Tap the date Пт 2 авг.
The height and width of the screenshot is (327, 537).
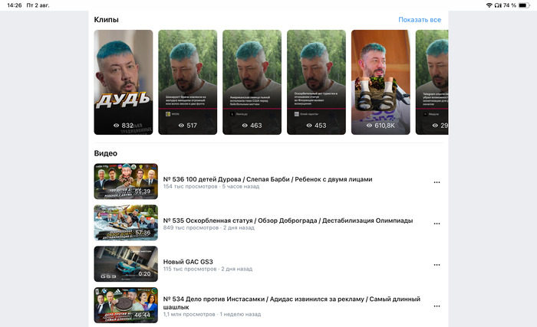38,5
